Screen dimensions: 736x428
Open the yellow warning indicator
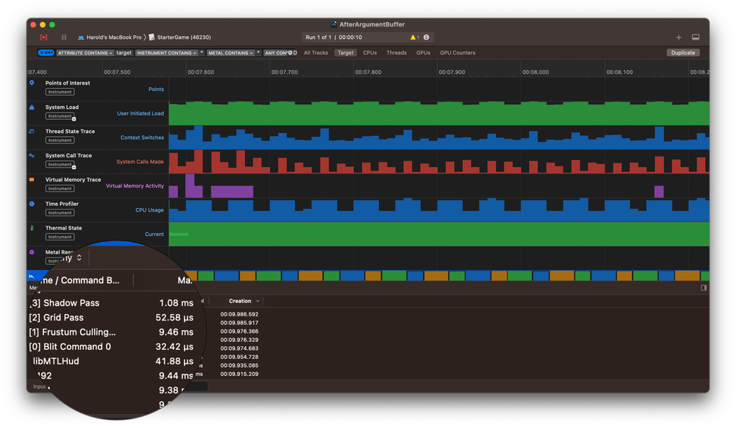(x=414, y=37)
